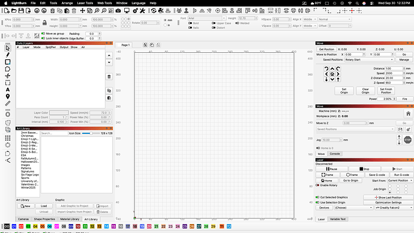Image resolution: width=414 pixels, height=233 pixels.
Task: Open Saved Positions dropdown in Z Move panel
Action: click(356, 129)
